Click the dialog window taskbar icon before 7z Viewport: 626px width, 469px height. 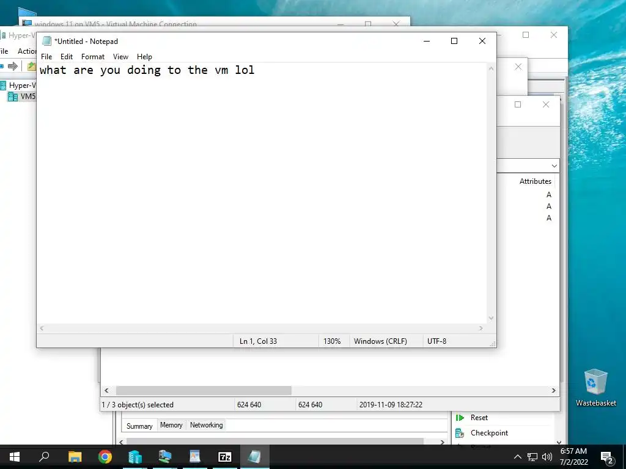tap(195, 457)
